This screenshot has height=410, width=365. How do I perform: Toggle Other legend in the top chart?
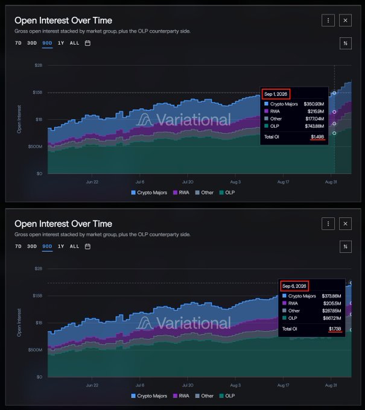pos(205,193)
